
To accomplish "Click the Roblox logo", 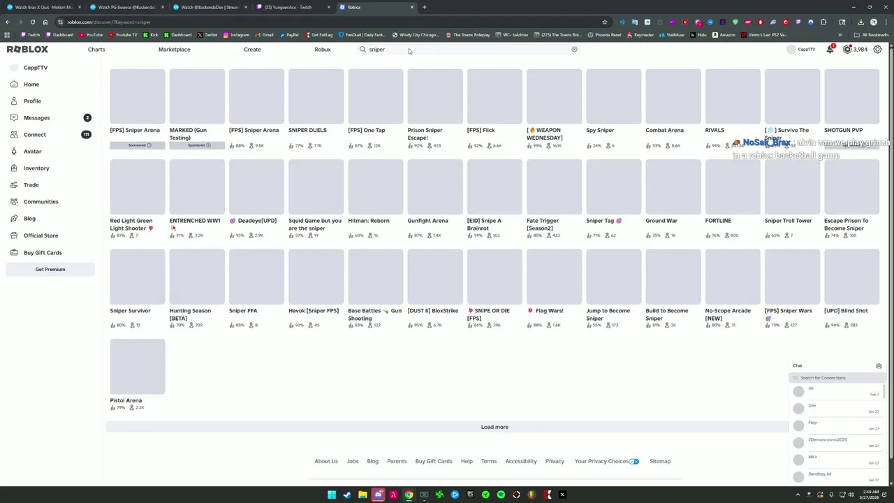I will [27, 50].
